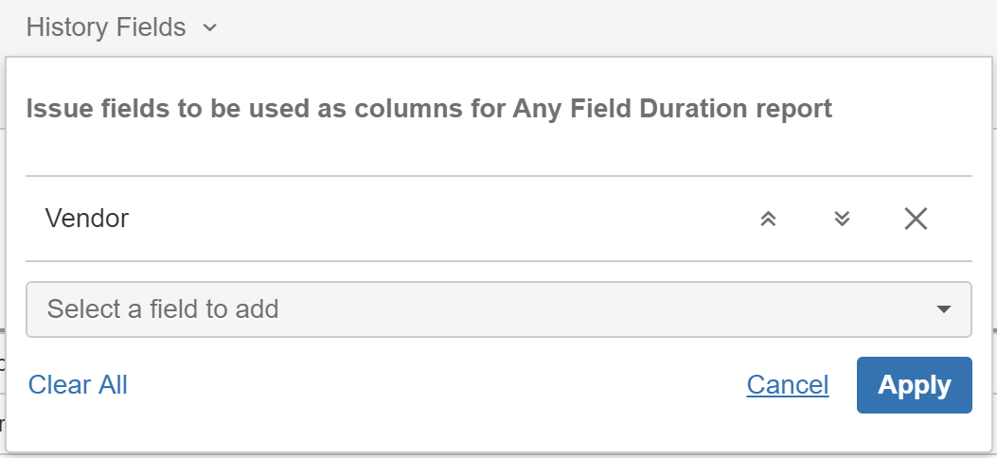This screenshot has width=997, height=458.
Task: Cancel the field column changes
Action: (787, 384)
